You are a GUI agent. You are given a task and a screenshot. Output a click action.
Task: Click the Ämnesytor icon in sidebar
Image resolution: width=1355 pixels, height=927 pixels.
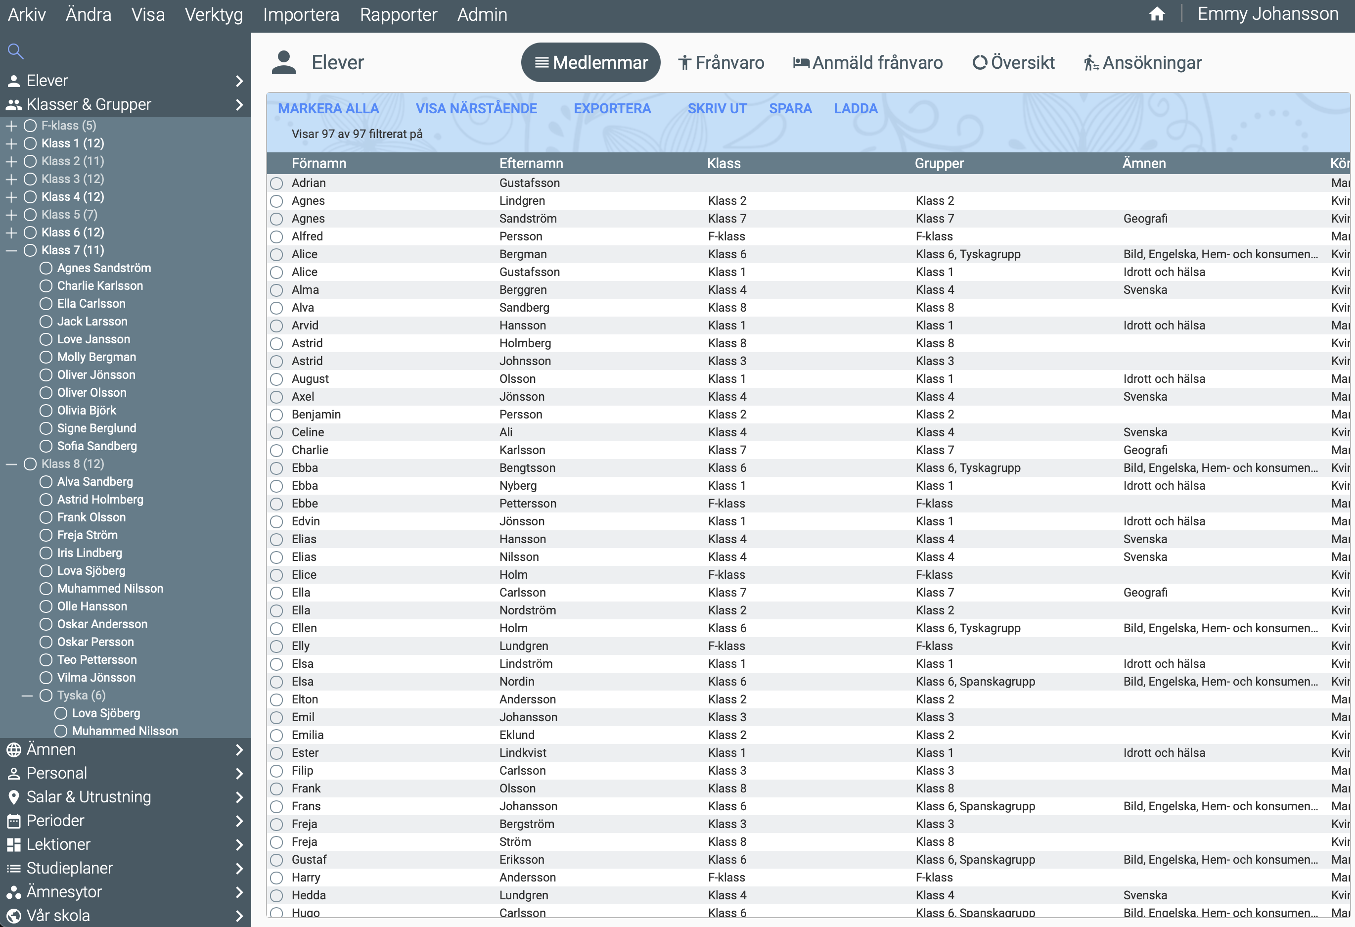click(x=14, y=892)
